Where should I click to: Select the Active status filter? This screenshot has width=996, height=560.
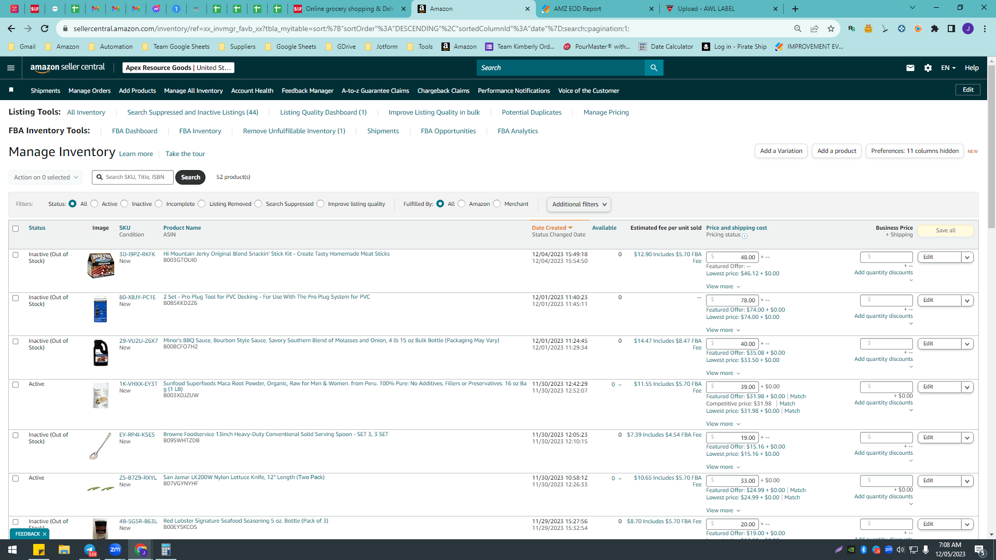pos(94,204)
